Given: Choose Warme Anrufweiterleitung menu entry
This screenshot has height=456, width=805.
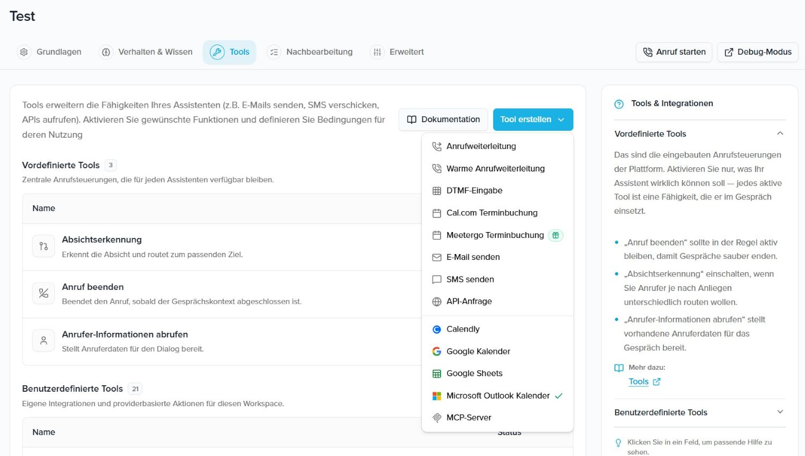Looking at the screenshot, I should click(x=497, y=168).
